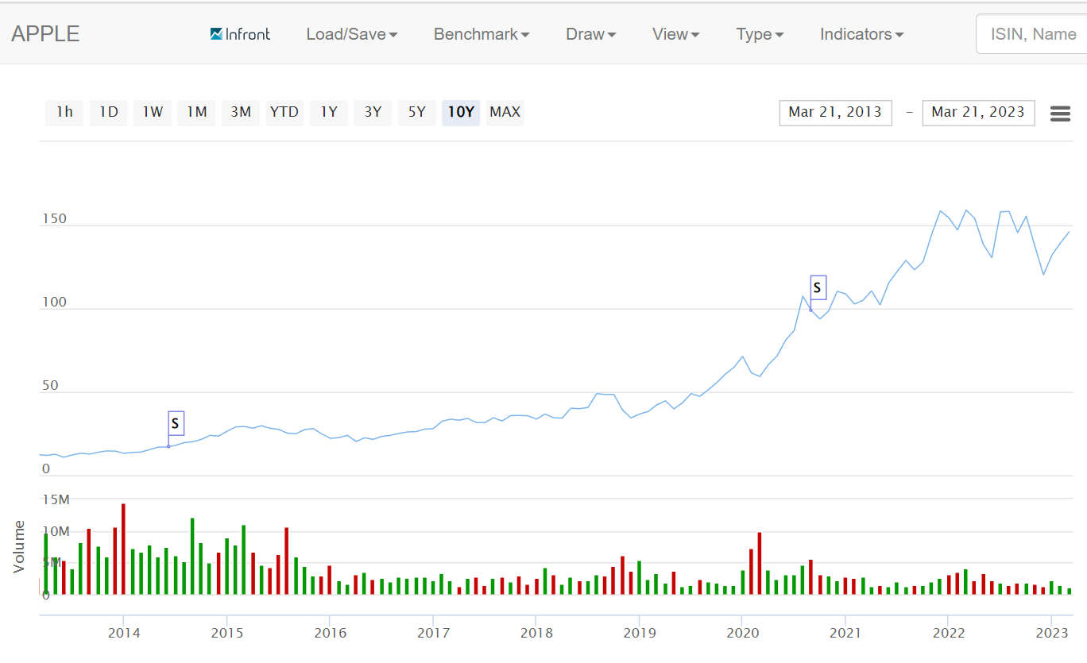Expand the Draw menu
This screenshot has height=663, width=1087.
tap(591, 34)
